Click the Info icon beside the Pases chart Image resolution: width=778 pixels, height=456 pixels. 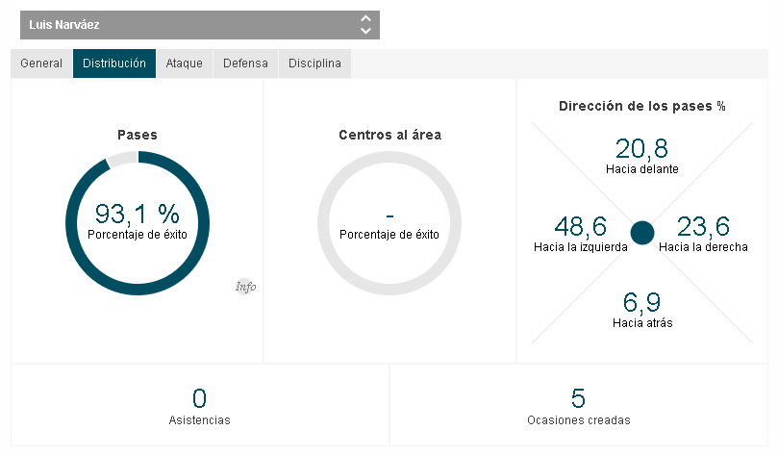[245, 287]
